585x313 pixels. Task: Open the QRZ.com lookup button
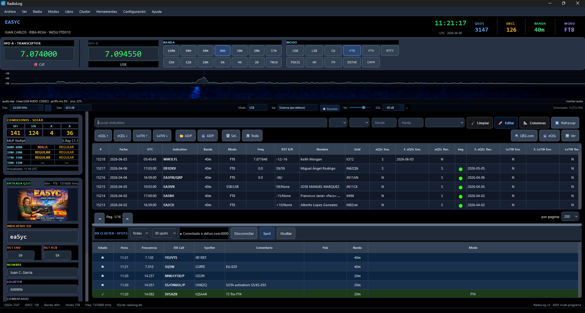524,136
